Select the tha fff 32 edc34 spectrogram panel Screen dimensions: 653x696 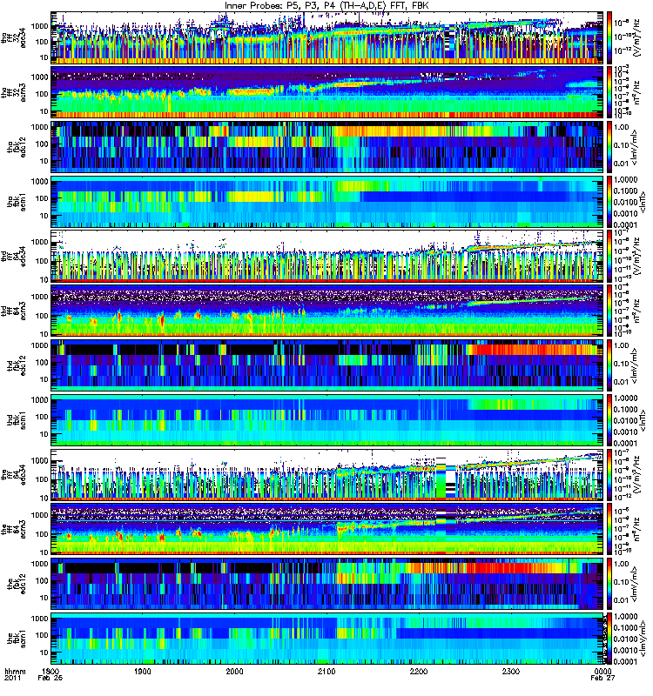[x=326, y=37]
